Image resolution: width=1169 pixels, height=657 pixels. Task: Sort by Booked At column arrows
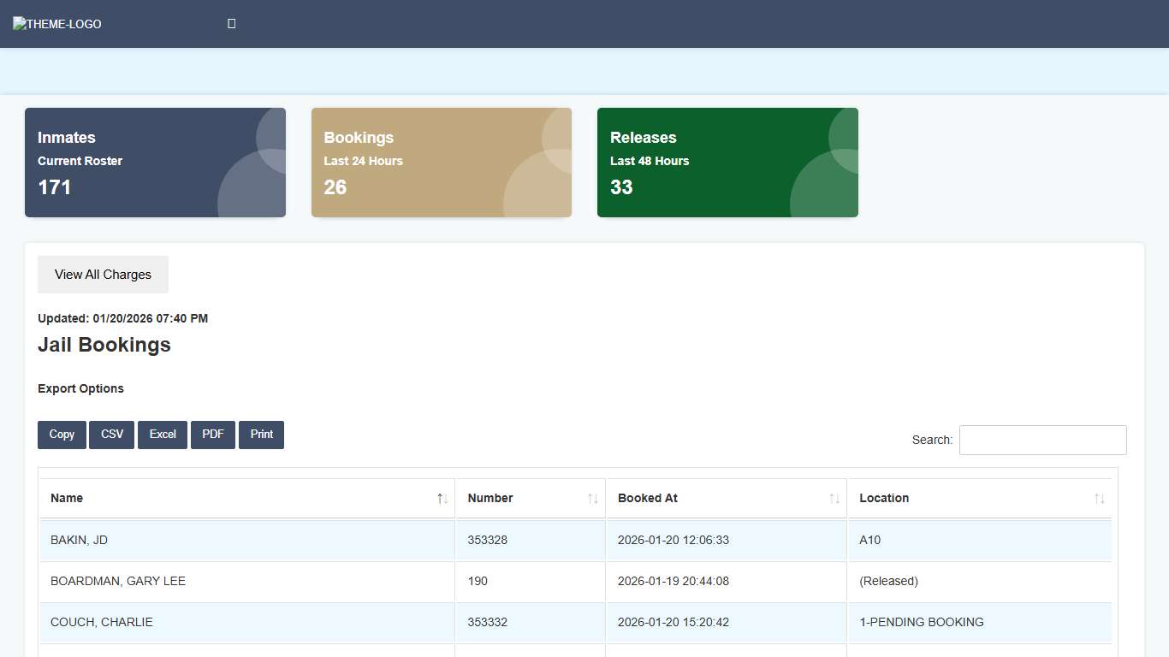834,499
